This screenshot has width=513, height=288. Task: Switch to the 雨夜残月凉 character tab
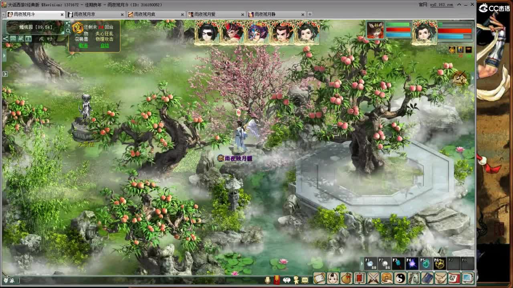click(95, 14)
